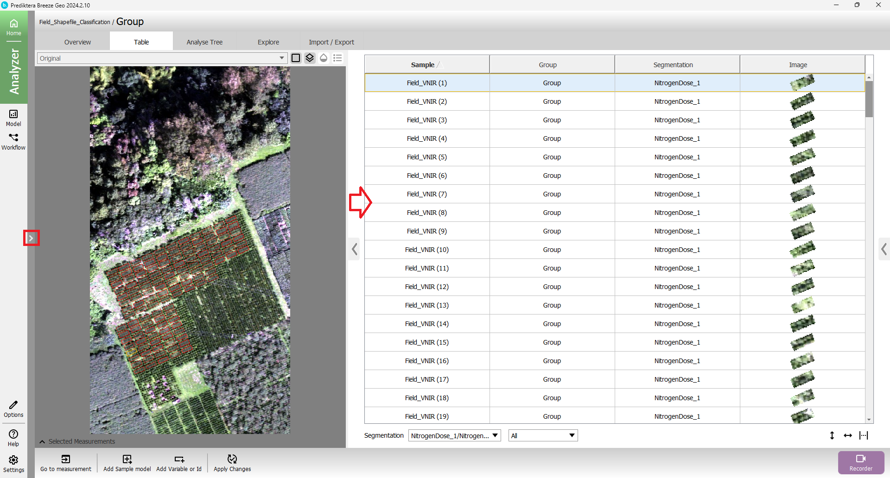890x478 pixels.
Task: Click the table's vertical scrollbar thumb
Action: 869,99
